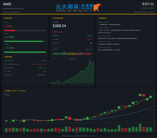Click the +13.90 (+4.30%) daily change
157x138 pixels.
148,8
